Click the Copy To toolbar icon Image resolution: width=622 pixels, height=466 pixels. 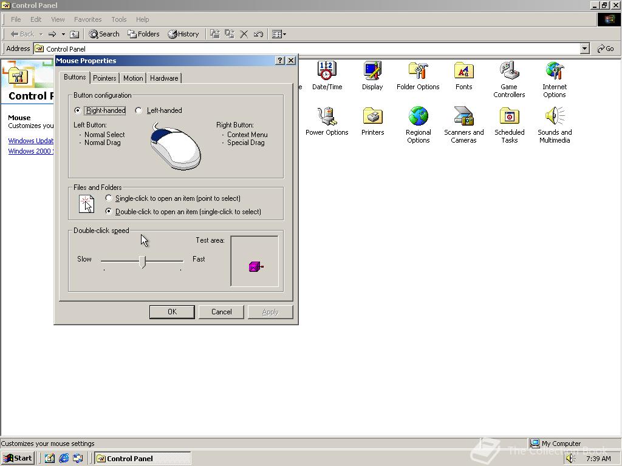point(229,34)
